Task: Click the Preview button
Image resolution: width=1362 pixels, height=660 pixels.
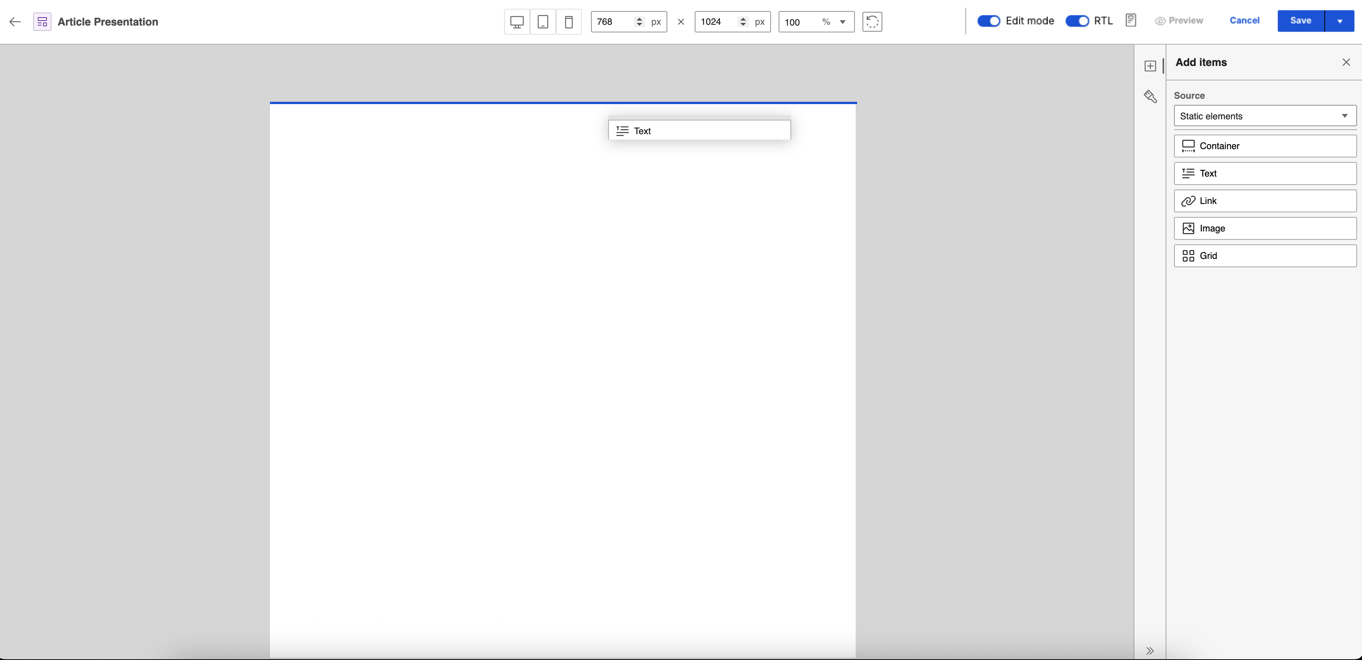Action: [1179, 21]
